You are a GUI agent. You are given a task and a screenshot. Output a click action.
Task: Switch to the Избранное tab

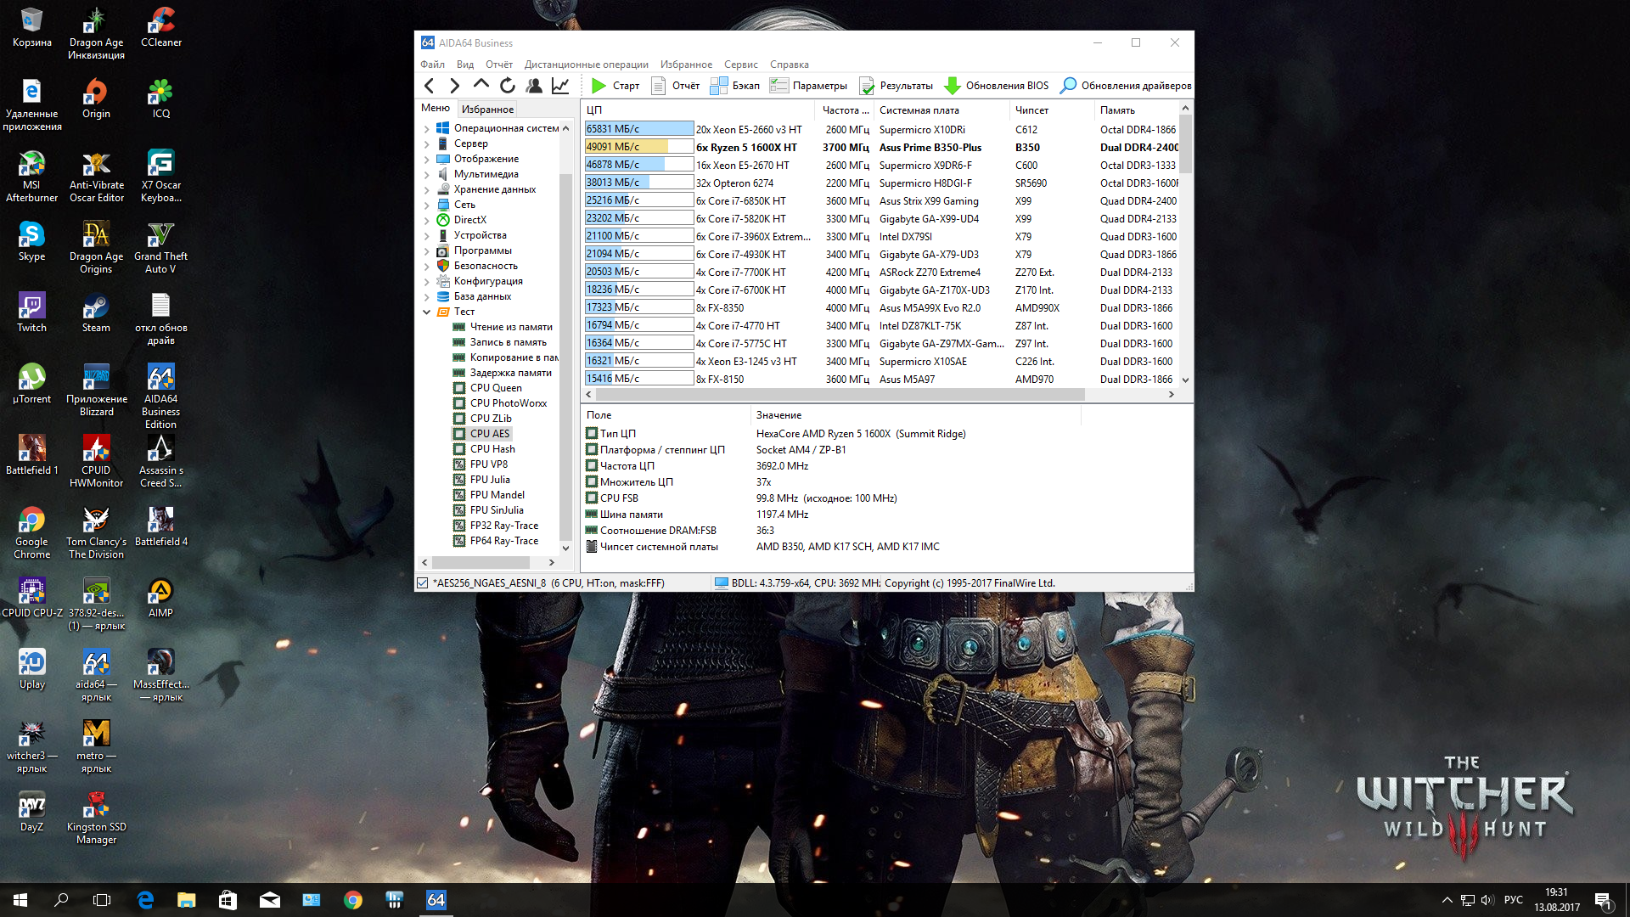click(487, 110)
